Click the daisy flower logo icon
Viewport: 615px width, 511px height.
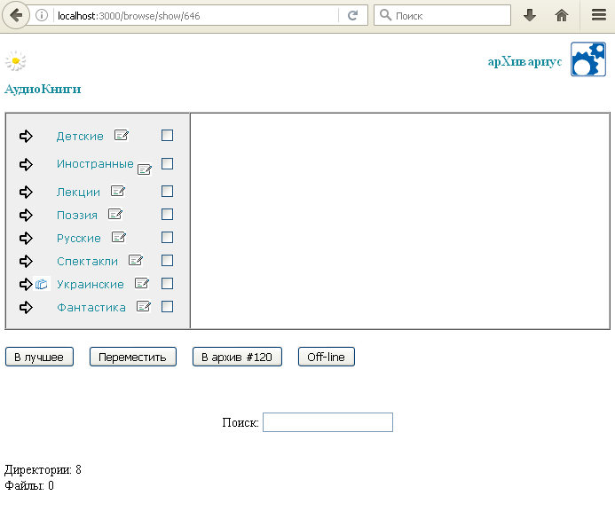click(15, 60)
